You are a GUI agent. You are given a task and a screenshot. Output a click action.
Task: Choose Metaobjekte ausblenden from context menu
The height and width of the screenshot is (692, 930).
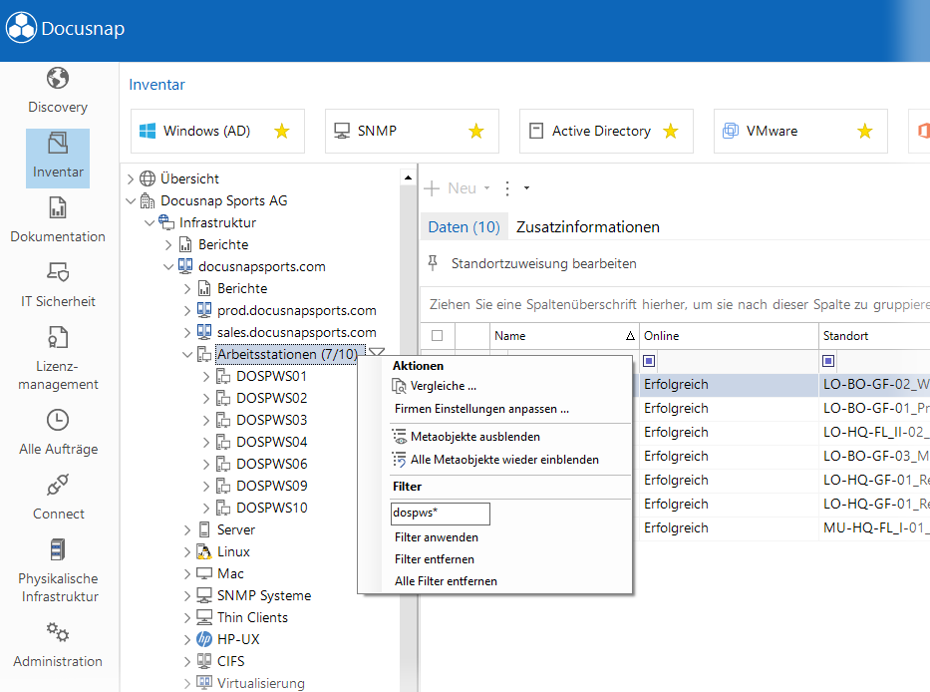[475, 437]
